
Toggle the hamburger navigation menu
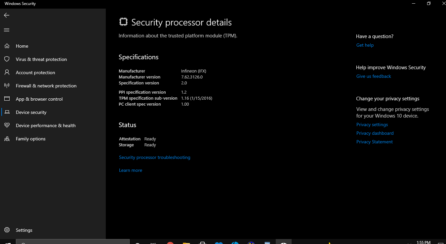coord(7,30)
